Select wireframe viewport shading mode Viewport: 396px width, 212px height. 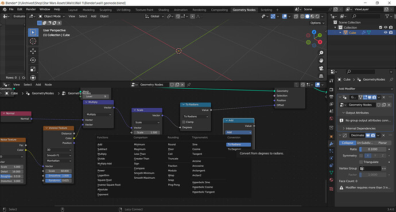(x=302, y=17)
